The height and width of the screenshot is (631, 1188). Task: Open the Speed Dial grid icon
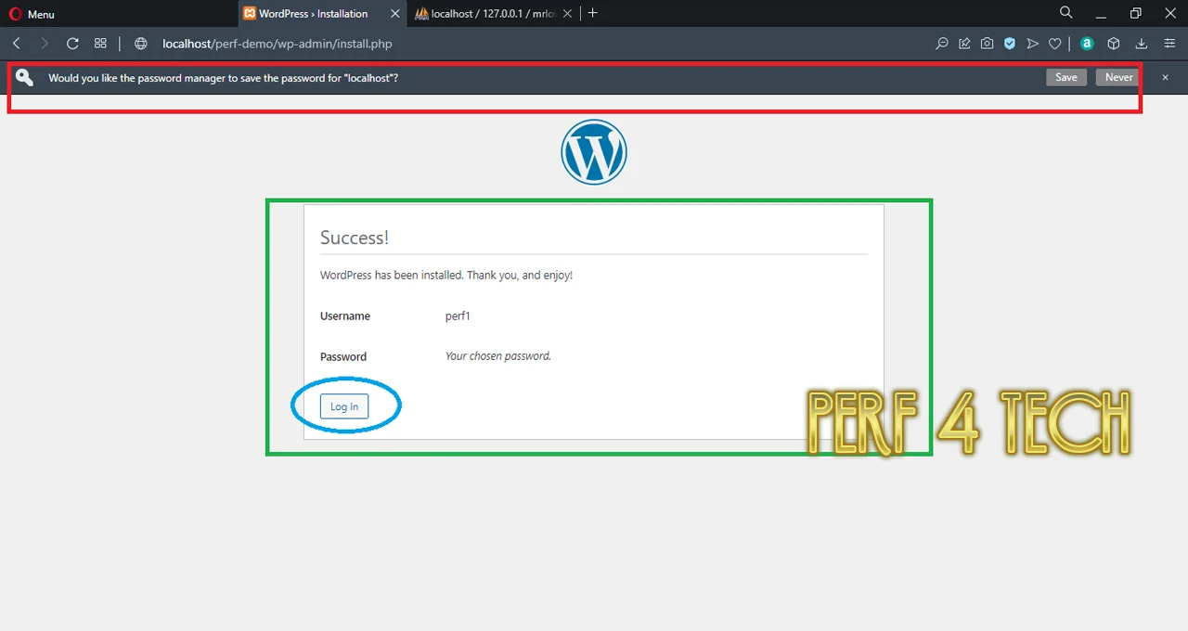[100, 44]
